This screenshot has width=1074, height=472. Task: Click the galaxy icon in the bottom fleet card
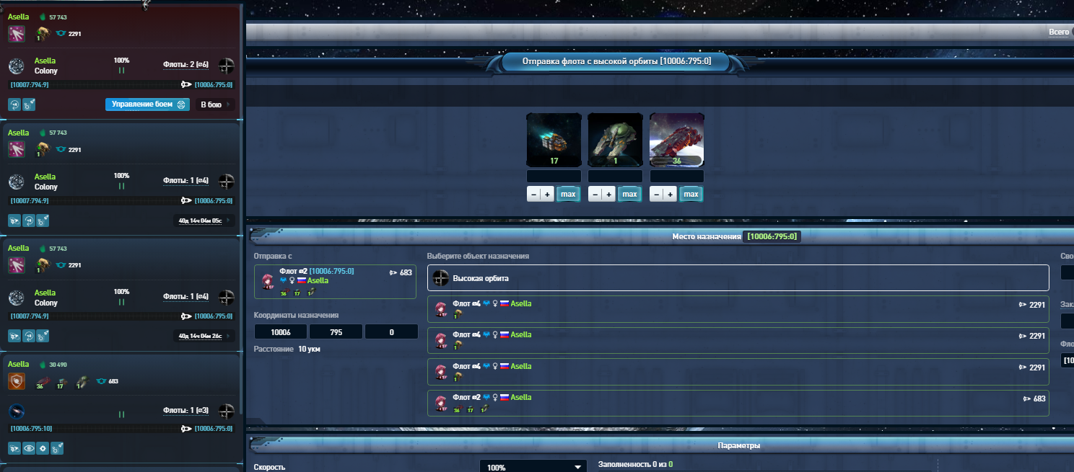tap(17, 411)
